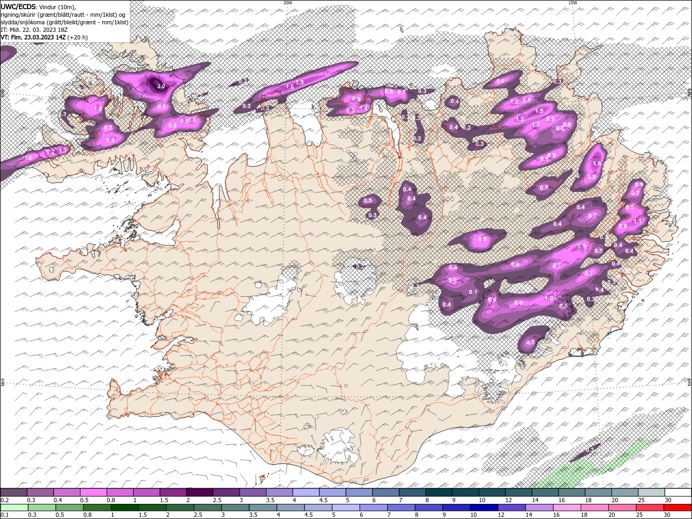The height and width of the screenshot is (519, 692).
Task: Select the darkest purple 2–2.5 legend swatch
Action: [199, 493]
